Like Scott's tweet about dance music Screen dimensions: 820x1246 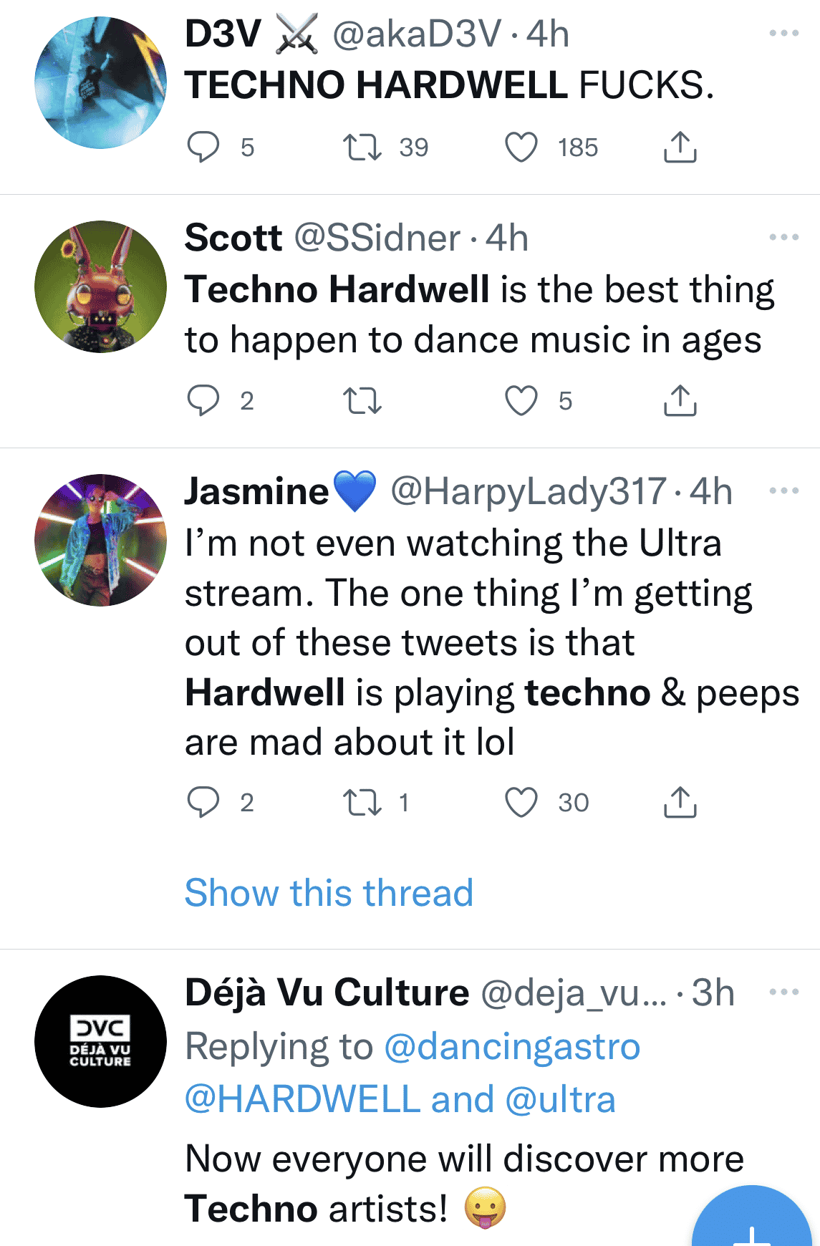click(x=521, y=401)
